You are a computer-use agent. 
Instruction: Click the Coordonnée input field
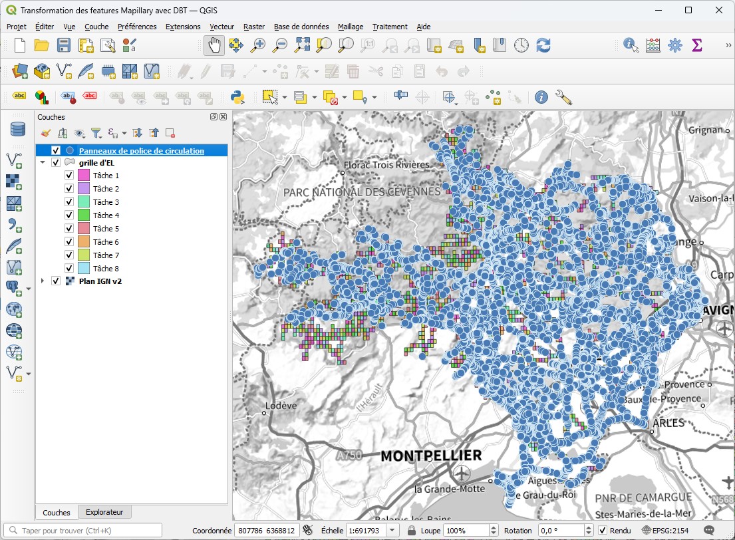pos(266,530)
